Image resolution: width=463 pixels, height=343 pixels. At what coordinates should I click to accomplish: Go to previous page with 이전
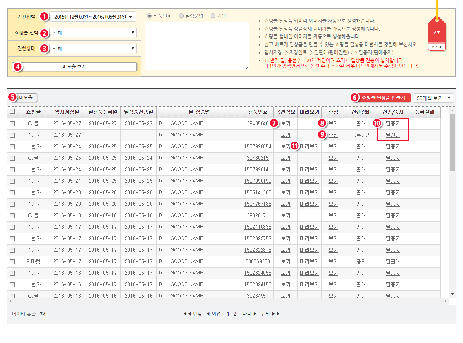click(x=213, y=314)
